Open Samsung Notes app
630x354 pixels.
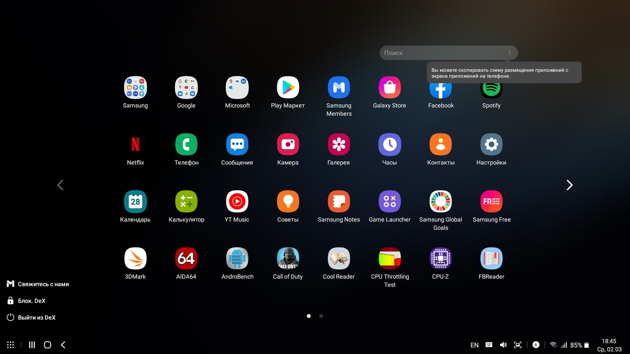point(339,202)
